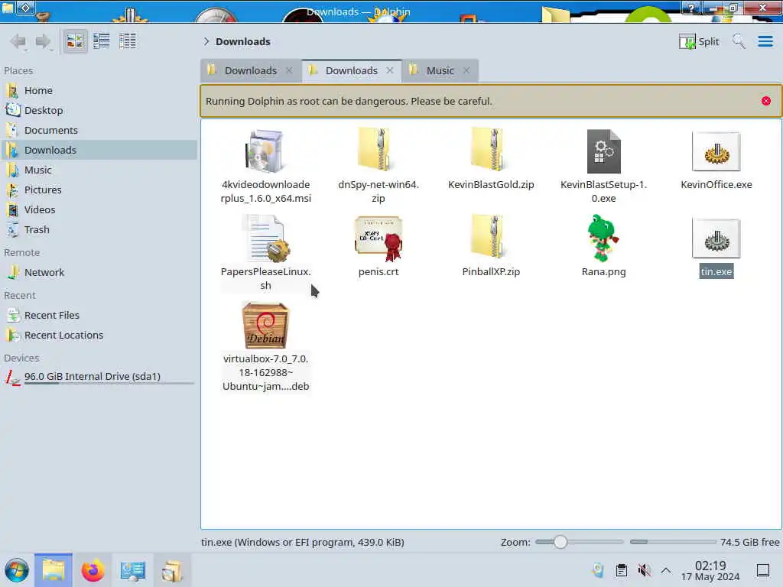Show Recent Files
Screen dimensions: 783x587
[99, 316]
